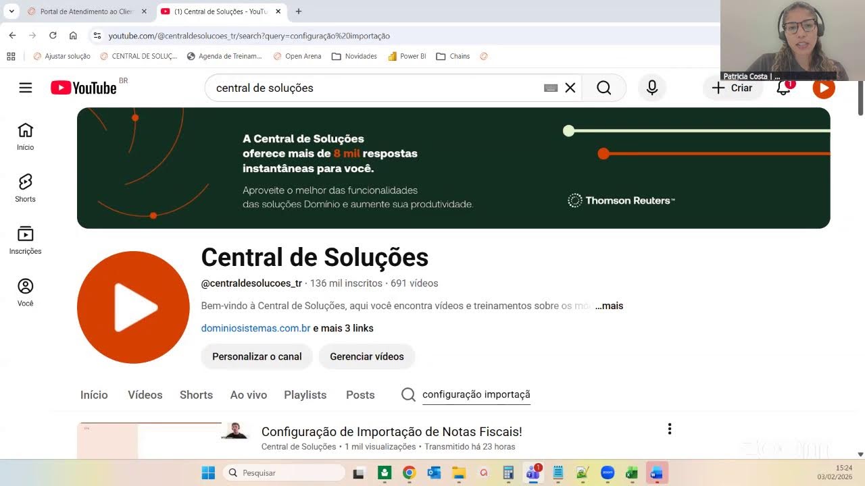Open Você in the left sidebar
This screenshot has height=486, width=865.
pyautogui.click(x=25, y=292)
